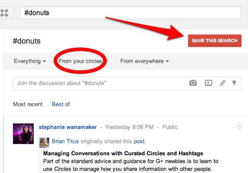The image size is (248, 173).
Task: Switch to the Best of tab
Action: (x=61, y=104)
